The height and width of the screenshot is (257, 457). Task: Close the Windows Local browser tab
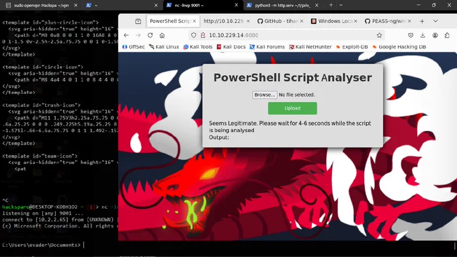pyautogui.click(x=356, y=21)
